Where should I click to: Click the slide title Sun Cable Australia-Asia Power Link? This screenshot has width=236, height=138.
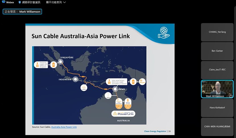coord(81,36)
